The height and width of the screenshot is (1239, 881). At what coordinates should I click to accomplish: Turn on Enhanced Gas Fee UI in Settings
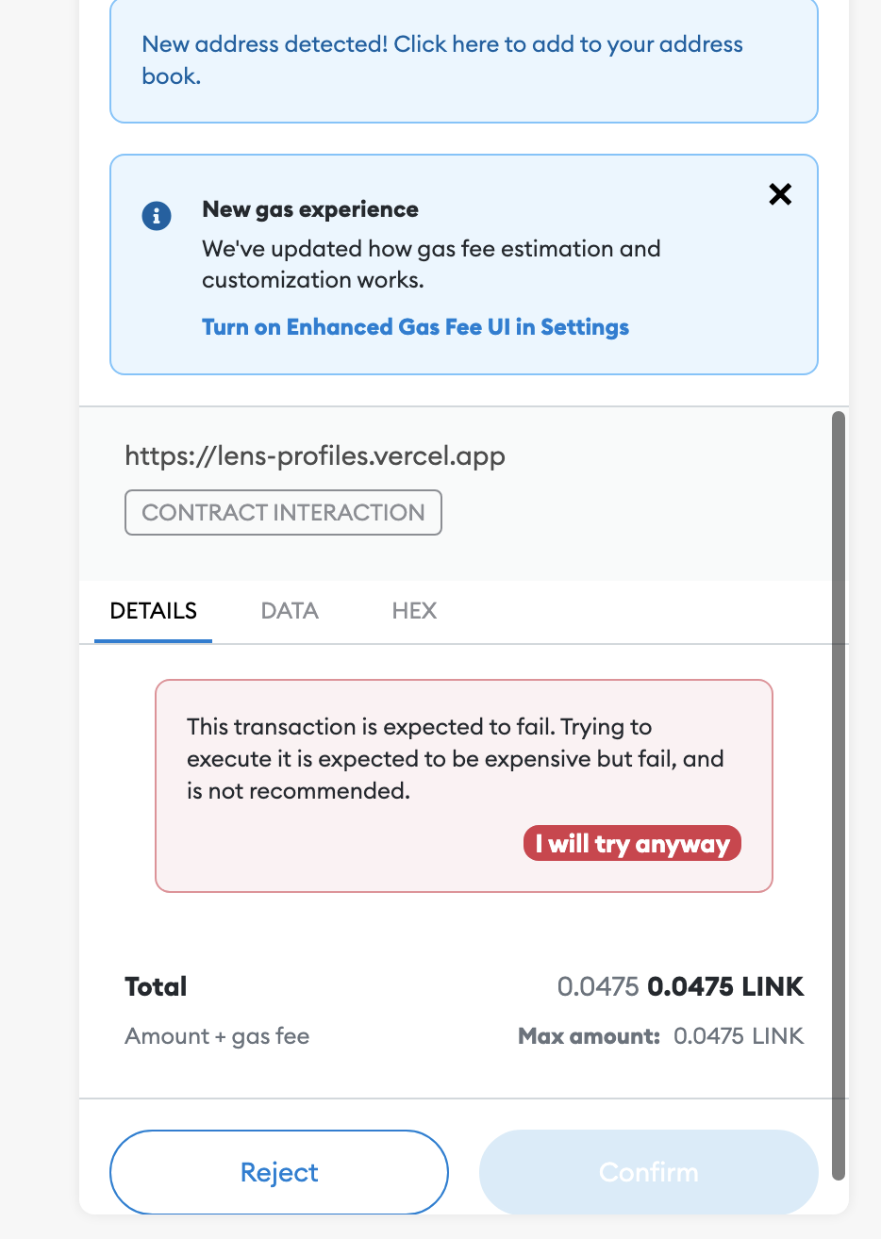click(x=415, y=326)
